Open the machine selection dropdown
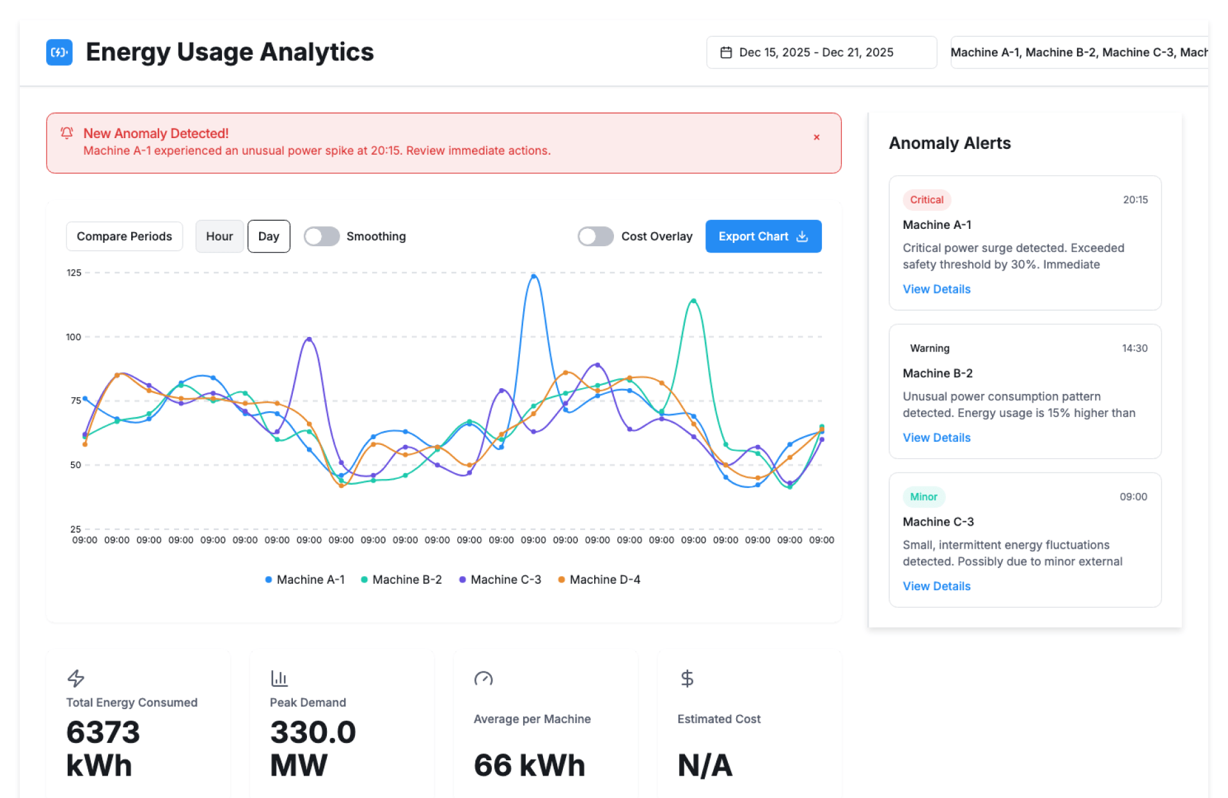Viewport: 1228px width, 798px height. (1078, 52)
